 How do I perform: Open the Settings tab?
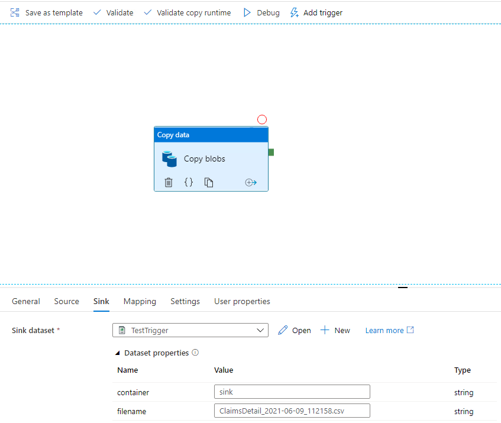tap(185, 301)
